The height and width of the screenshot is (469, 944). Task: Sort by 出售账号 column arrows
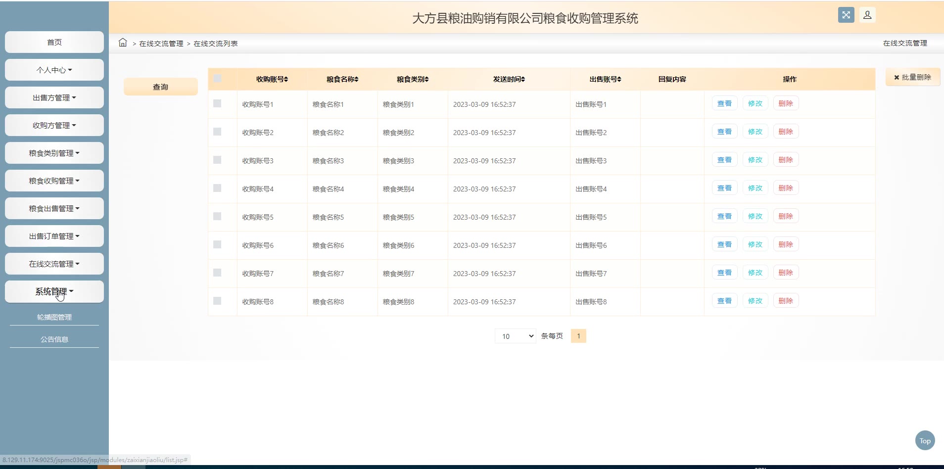pos(619,79)
